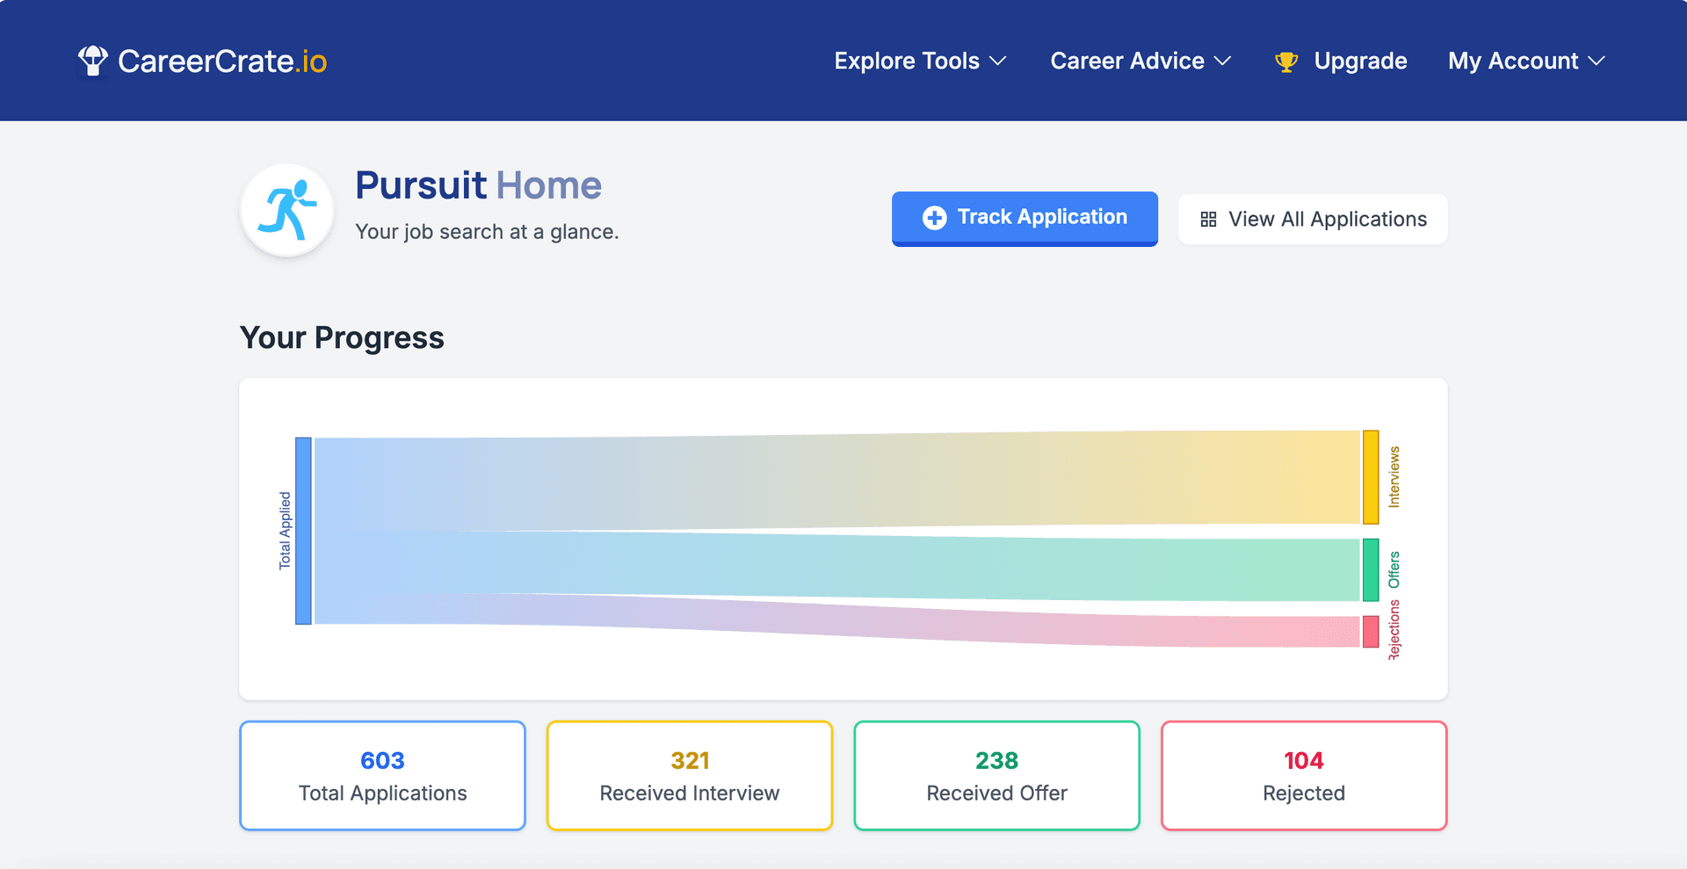Expand the Explore Tools chevron arrow
Screen dimensions: 1687x869
[x=997, y=62]
